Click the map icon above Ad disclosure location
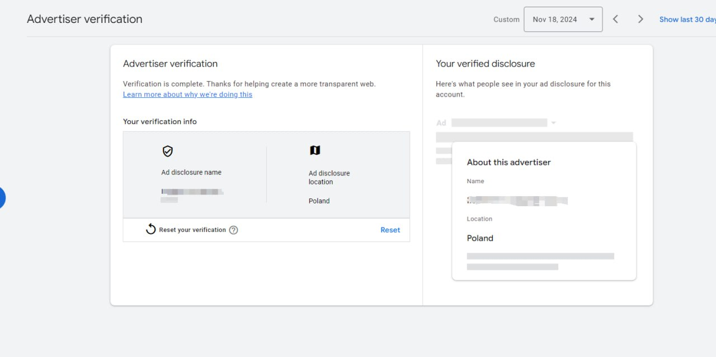Viewport: 716px width, 357px height. click(315, 150)
